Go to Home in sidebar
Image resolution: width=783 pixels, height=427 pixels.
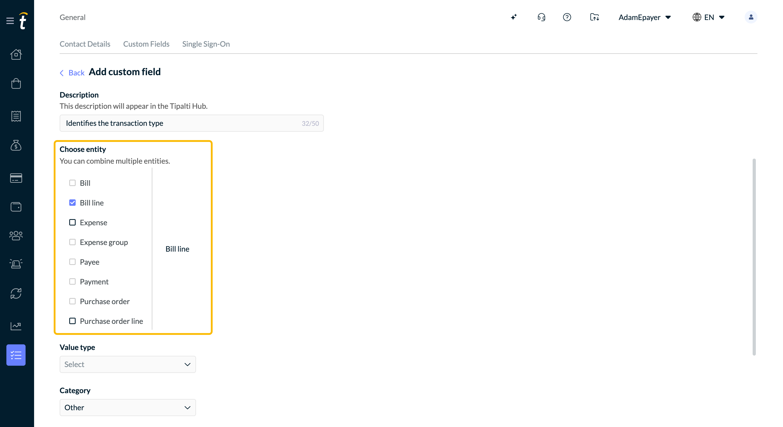16,54
